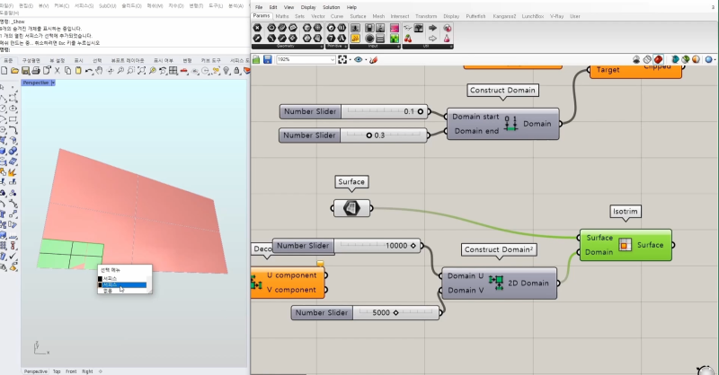Click the light bulb hide/show icon in Rhino

click(226, 71)
